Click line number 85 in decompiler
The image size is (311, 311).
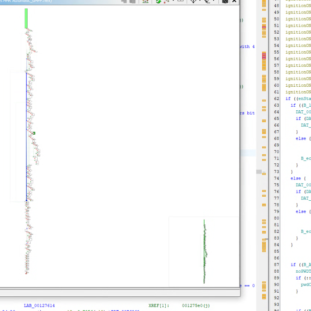[277, 251]
